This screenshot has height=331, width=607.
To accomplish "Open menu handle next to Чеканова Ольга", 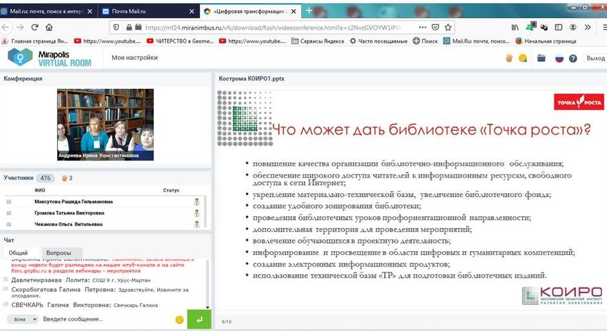I will pos(9,224).
